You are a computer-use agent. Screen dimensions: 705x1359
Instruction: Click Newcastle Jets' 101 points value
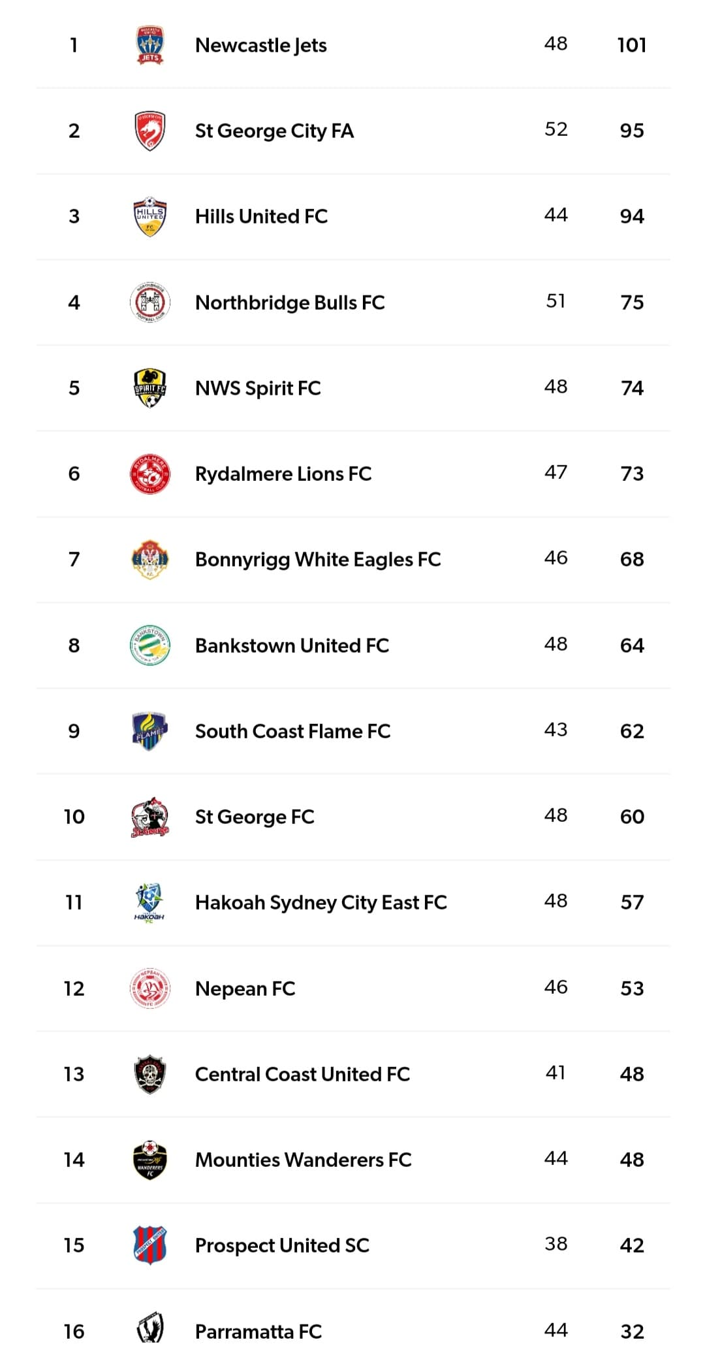[631, 45]
